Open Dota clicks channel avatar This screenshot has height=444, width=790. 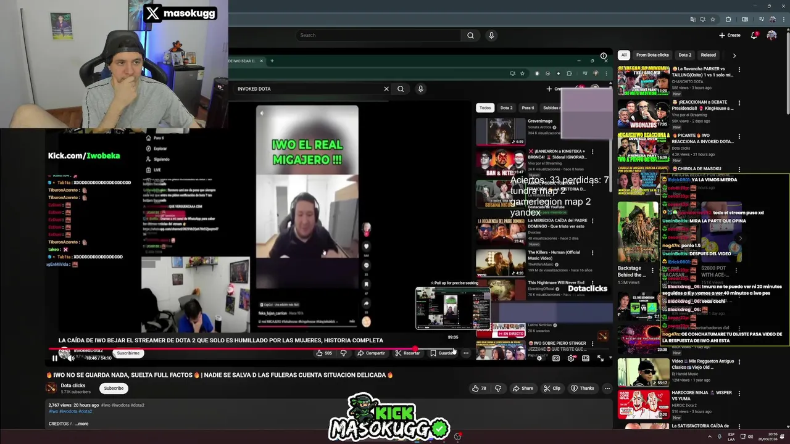point(52,388)
